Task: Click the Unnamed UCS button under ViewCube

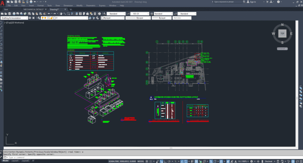Action: tap(282, 49)
